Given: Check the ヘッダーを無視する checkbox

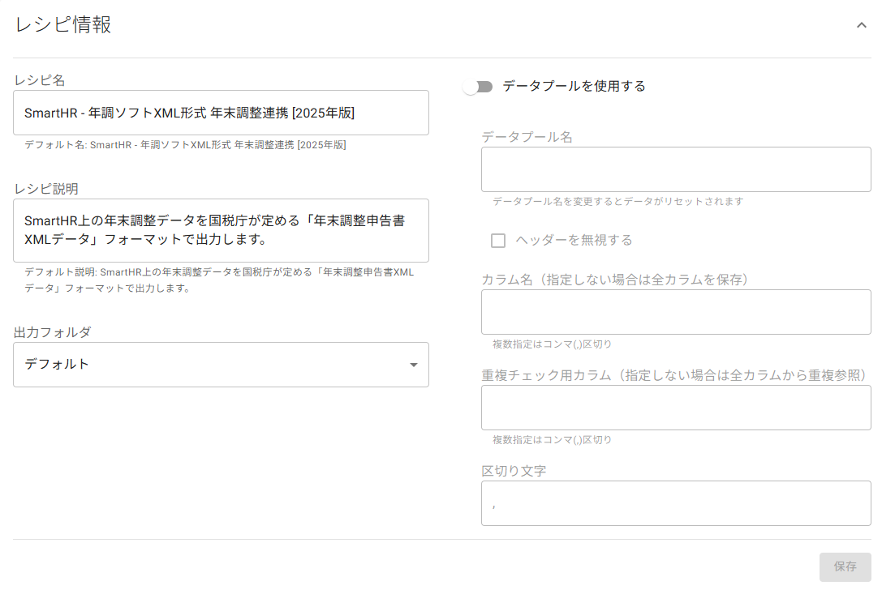Looking at the screenshot, I should tap(498, 241).
